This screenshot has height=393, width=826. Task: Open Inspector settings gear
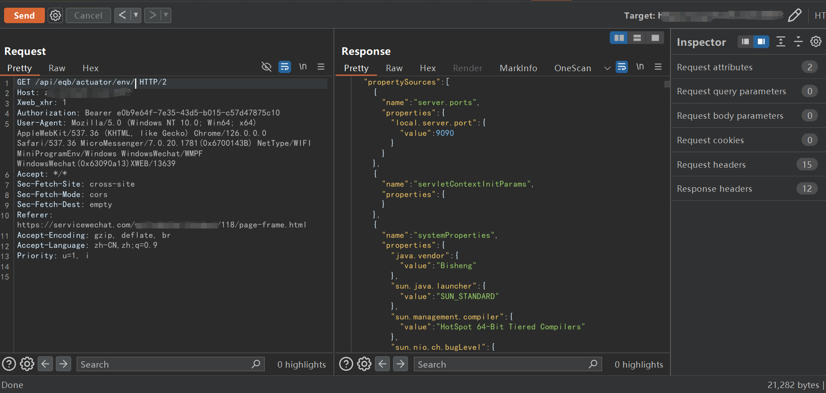816,42
